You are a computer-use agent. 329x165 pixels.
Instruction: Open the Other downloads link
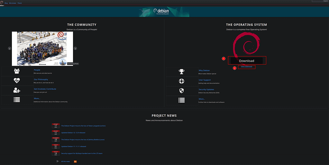(246, 66)
